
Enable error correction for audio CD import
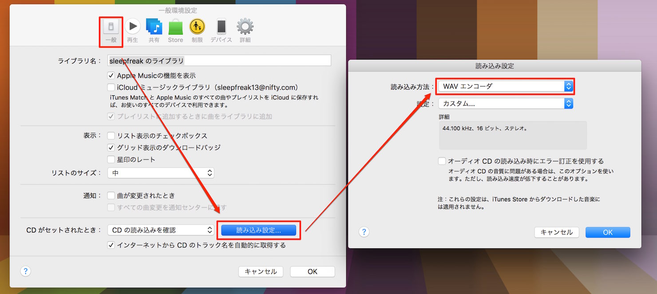click(x=442, y=161)
